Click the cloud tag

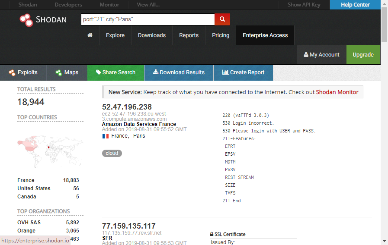coord(112,153)
